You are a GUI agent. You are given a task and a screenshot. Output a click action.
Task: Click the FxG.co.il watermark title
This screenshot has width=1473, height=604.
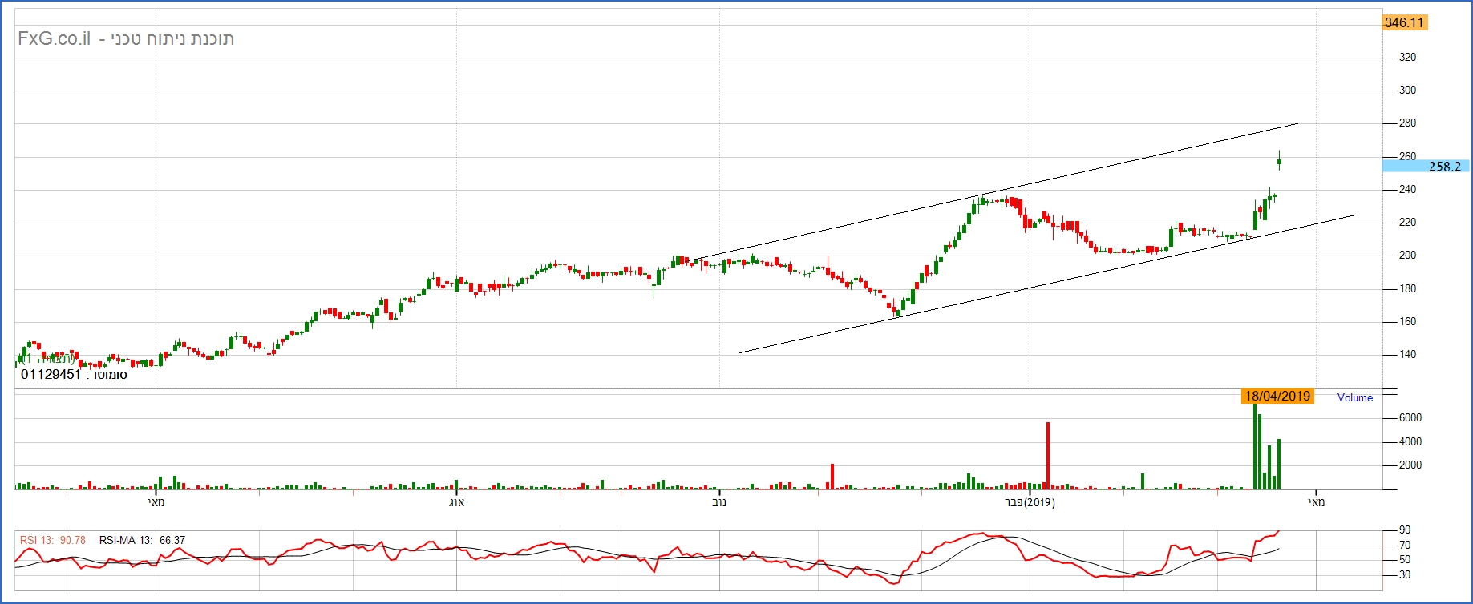126,39
